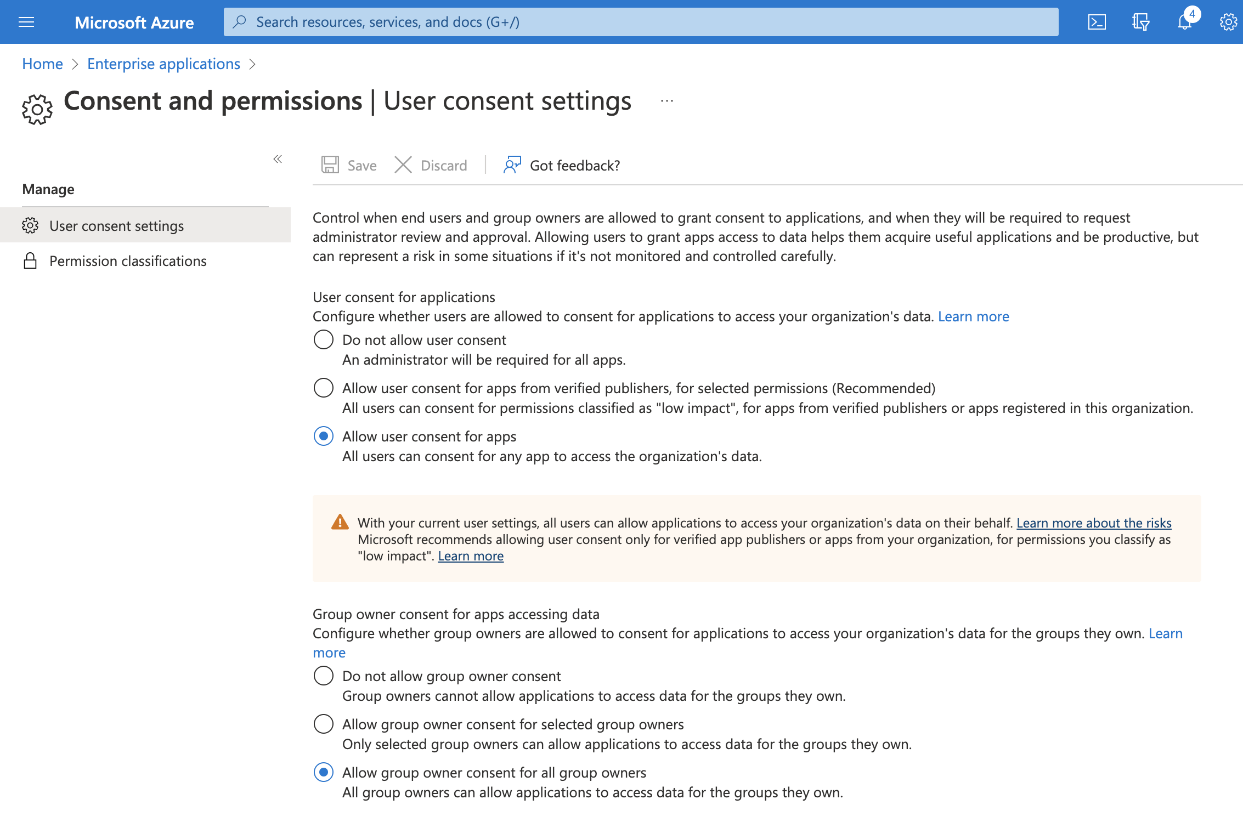Select Allow user consent for apps
The image size is (1243, 839).
tap(324, 436)
